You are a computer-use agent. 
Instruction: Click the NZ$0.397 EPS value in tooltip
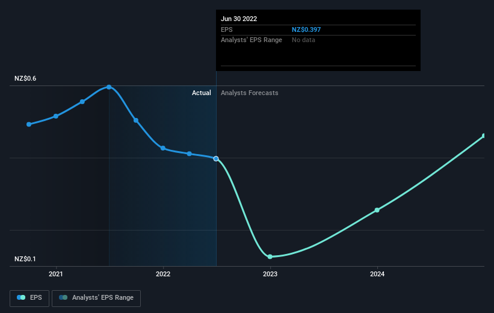(306, 29)
